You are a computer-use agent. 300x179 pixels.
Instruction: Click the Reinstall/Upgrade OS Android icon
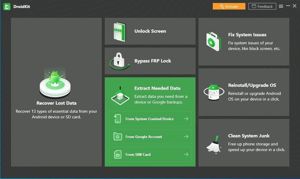[214, 92]
